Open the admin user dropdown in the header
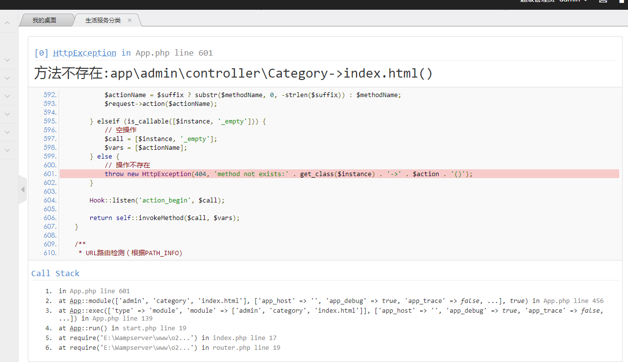Screen dimensions: 628x362 coord(554,1)
